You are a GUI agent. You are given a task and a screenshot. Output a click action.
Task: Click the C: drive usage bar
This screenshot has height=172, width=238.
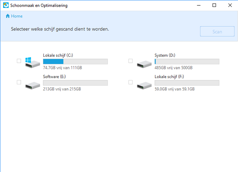[75, 61]
